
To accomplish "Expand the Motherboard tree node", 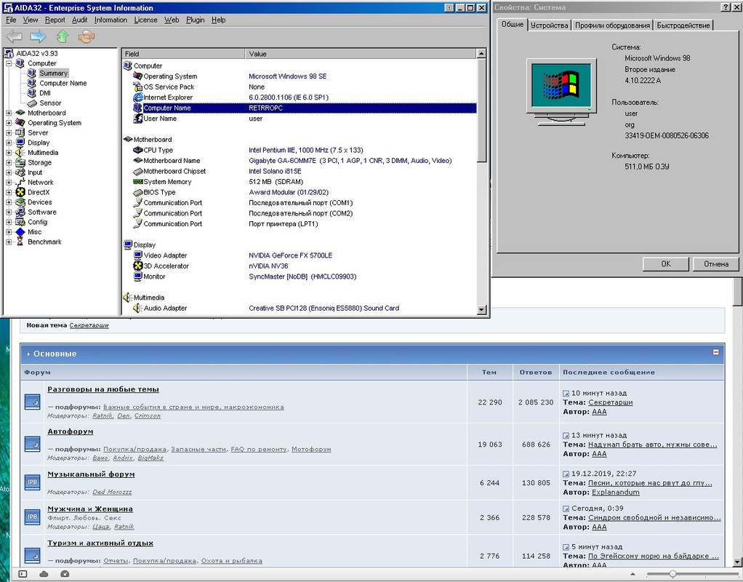I will (x=9, y=113).
